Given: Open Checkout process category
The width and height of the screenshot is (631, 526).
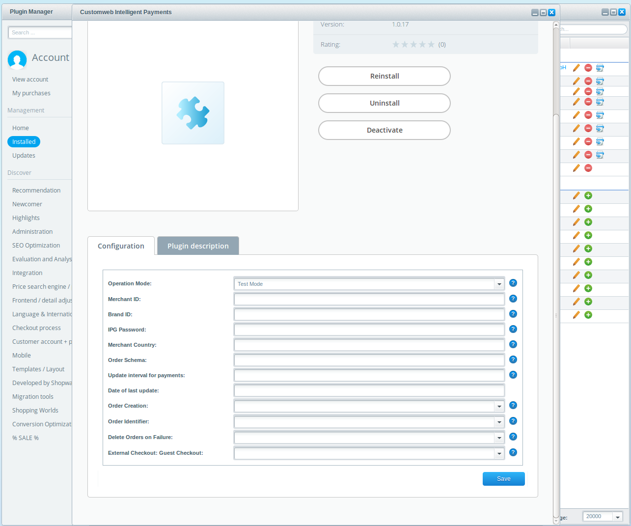Looking at the screenshot, I should point(37,328).
